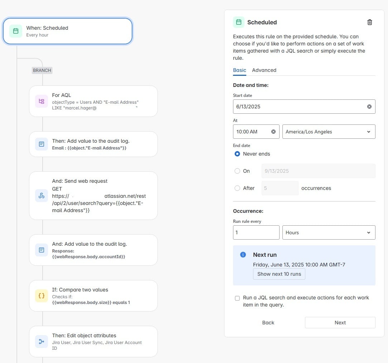Clear the Start date field value
This screenshot has width=388, height=363.
[x=369, y=107]
